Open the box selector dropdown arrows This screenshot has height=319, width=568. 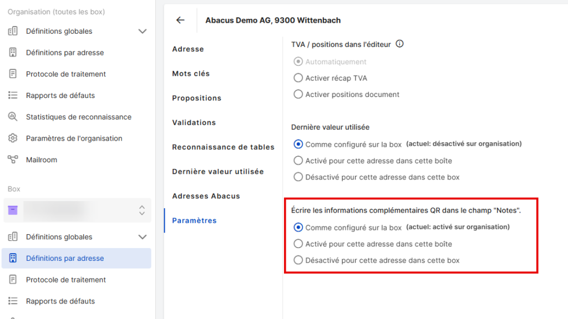point(142,210)
